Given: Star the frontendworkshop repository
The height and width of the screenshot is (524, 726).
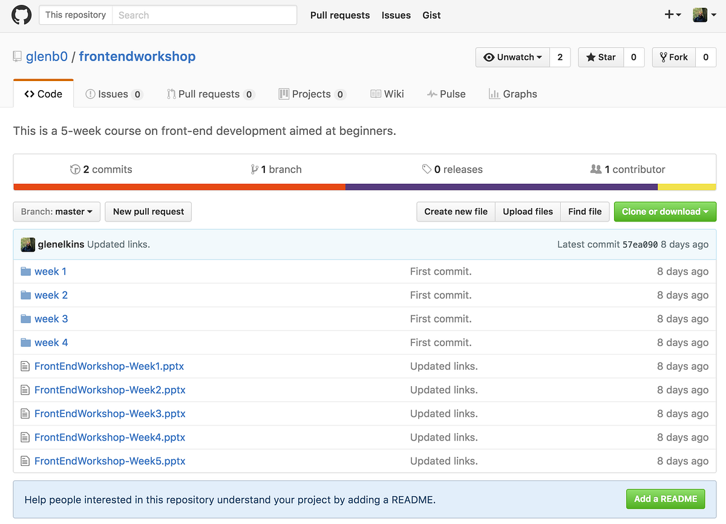Looking at the screenshot, I should click(x=601, y=57).
